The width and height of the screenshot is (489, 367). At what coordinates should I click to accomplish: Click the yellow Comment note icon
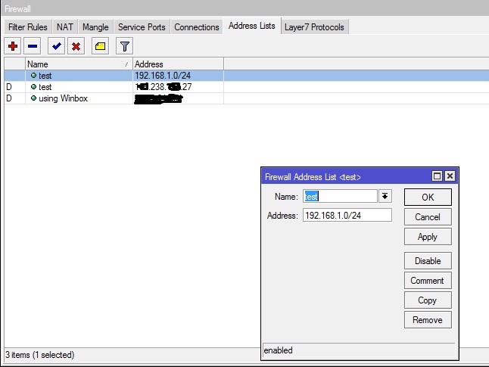click(x=100, y=46)
